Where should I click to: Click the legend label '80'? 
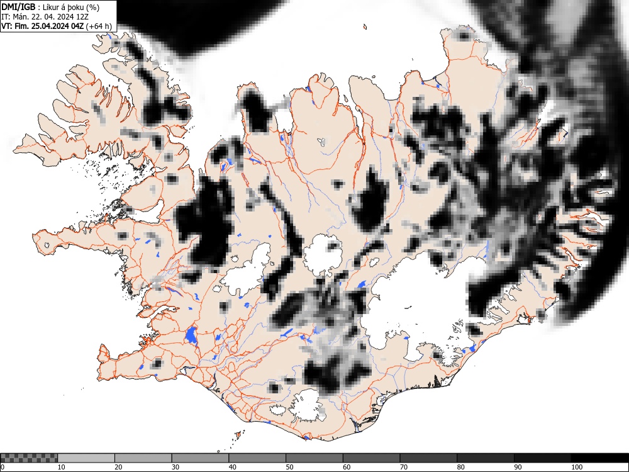pyautogui.click(x=460, y=467)
